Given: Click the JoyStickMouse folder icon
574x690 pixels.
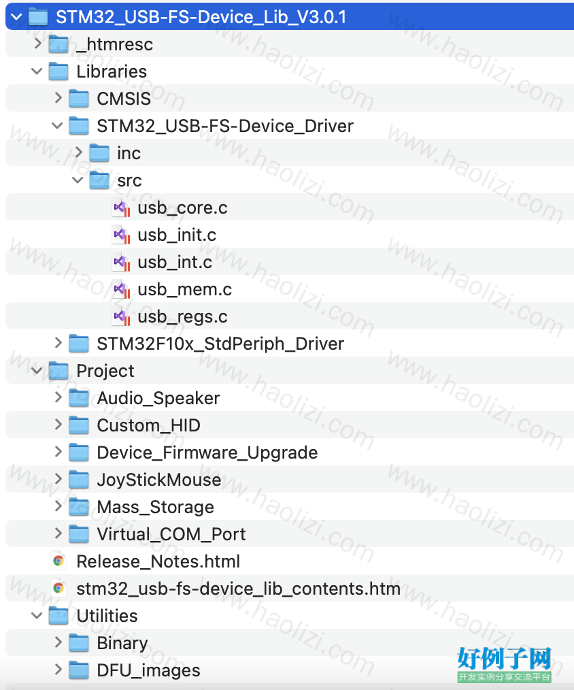Looking at the screenshot, I should pos(79,480).
